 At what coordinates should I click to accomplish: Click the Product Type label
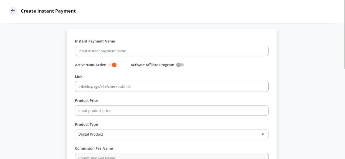(86, 124)
